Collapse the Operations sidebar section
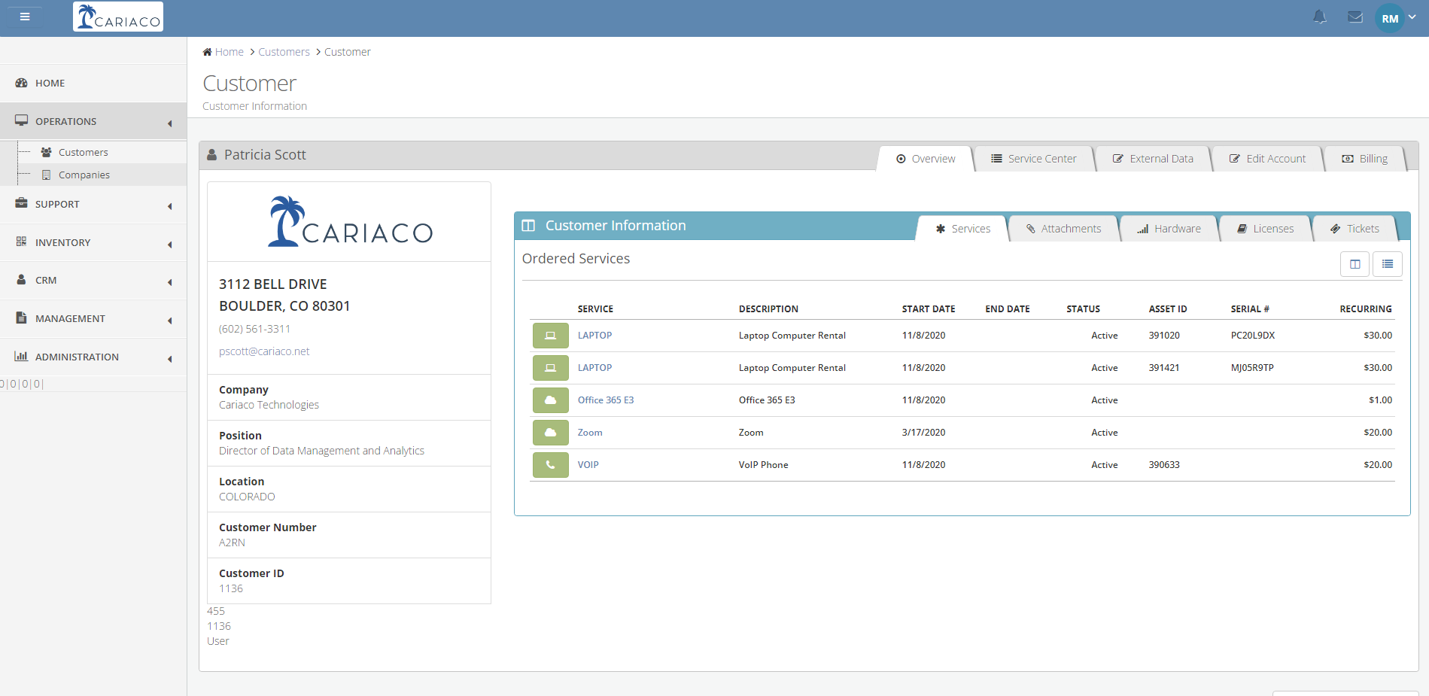The width and height of the screenshot is (1429, 696). [93, 121]
